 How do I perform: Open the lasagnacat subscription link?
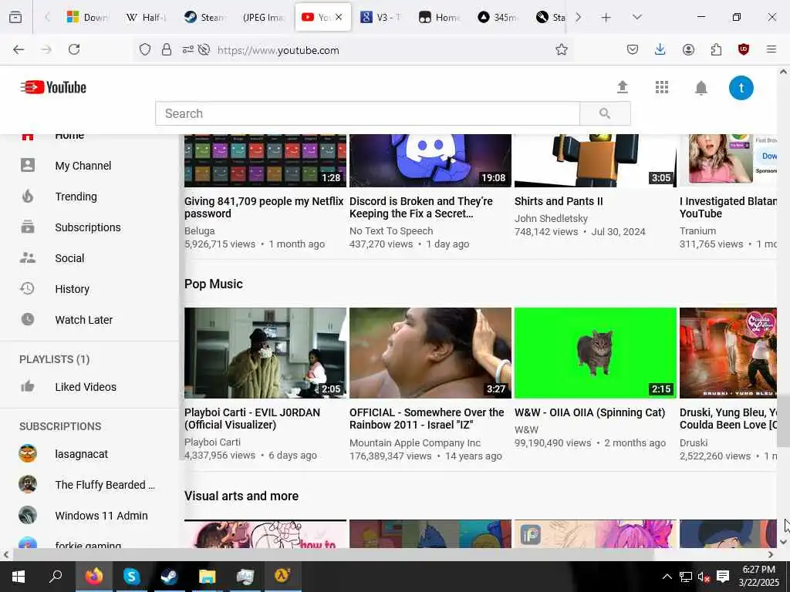pyautogui.click(x=81, y=454)
